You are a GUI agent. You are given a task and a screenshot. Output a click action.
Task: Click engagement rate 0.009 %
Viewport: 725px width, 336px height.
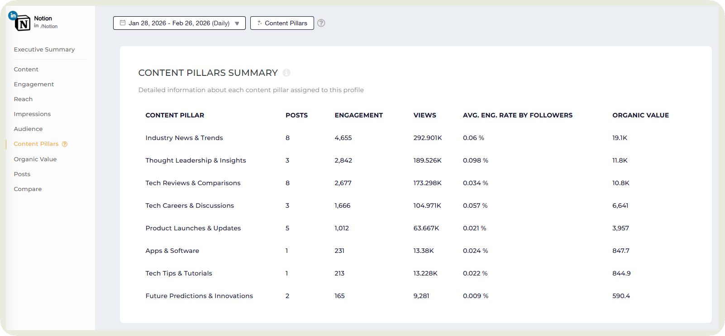(x=475, y=296)
